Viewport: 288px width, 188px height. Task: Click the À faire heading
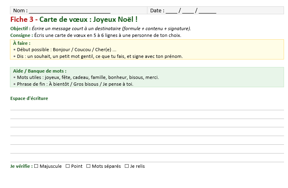click(x=22, y=43)
